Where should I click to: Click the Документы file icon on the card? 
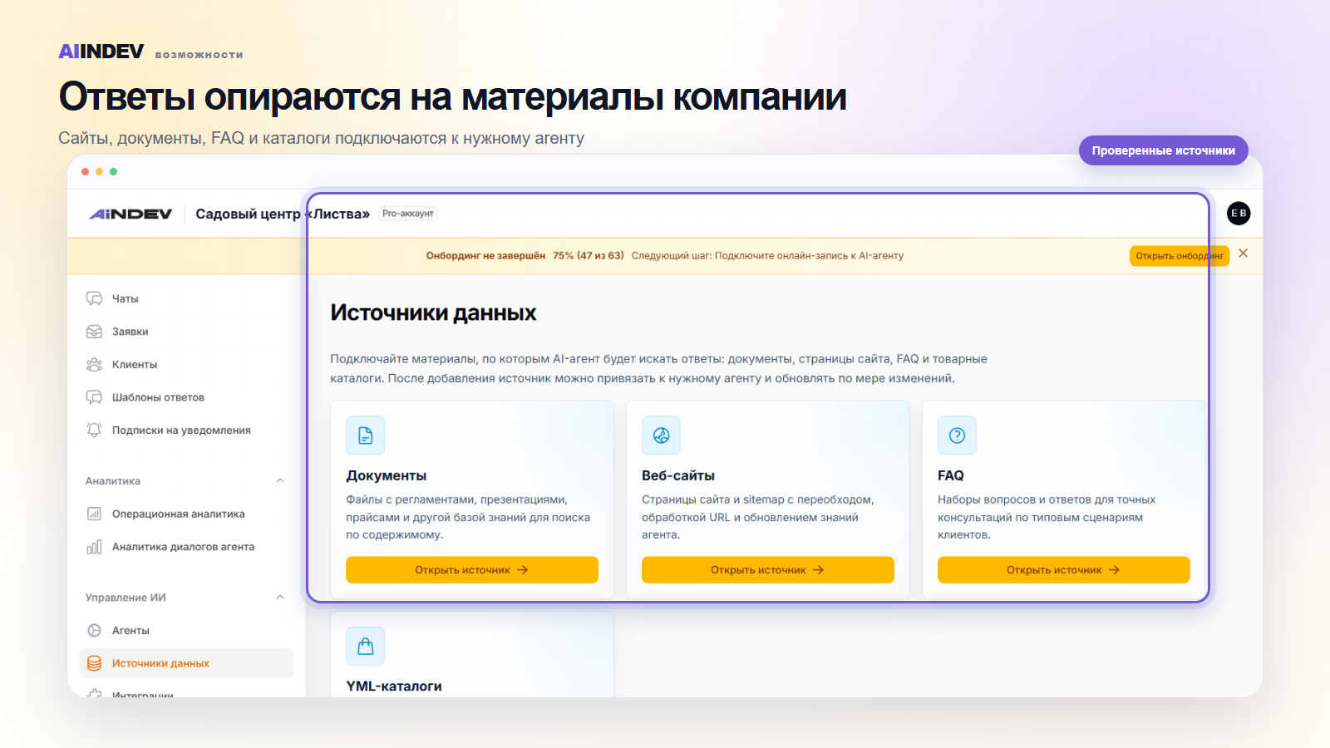coord(366,436)
